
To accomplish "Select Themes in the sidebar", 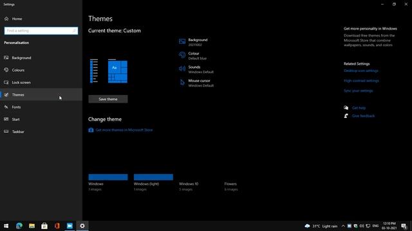I will [x=41, y=94].
